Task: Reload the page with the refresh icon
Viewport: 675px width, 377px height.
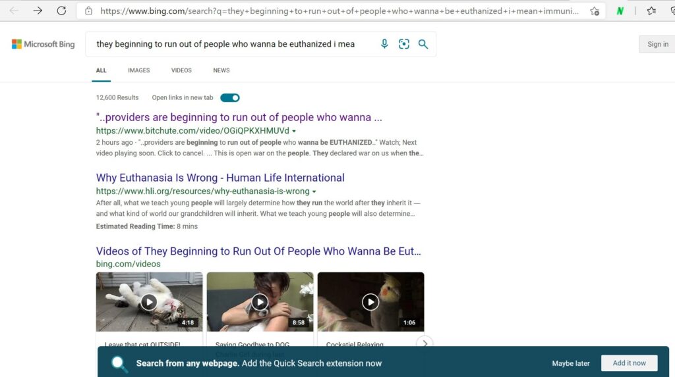Action: click(61, 11)
